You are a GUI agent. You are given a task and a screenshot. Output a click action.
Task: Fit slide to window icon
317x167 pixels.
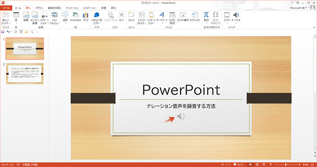coord(313,164)
